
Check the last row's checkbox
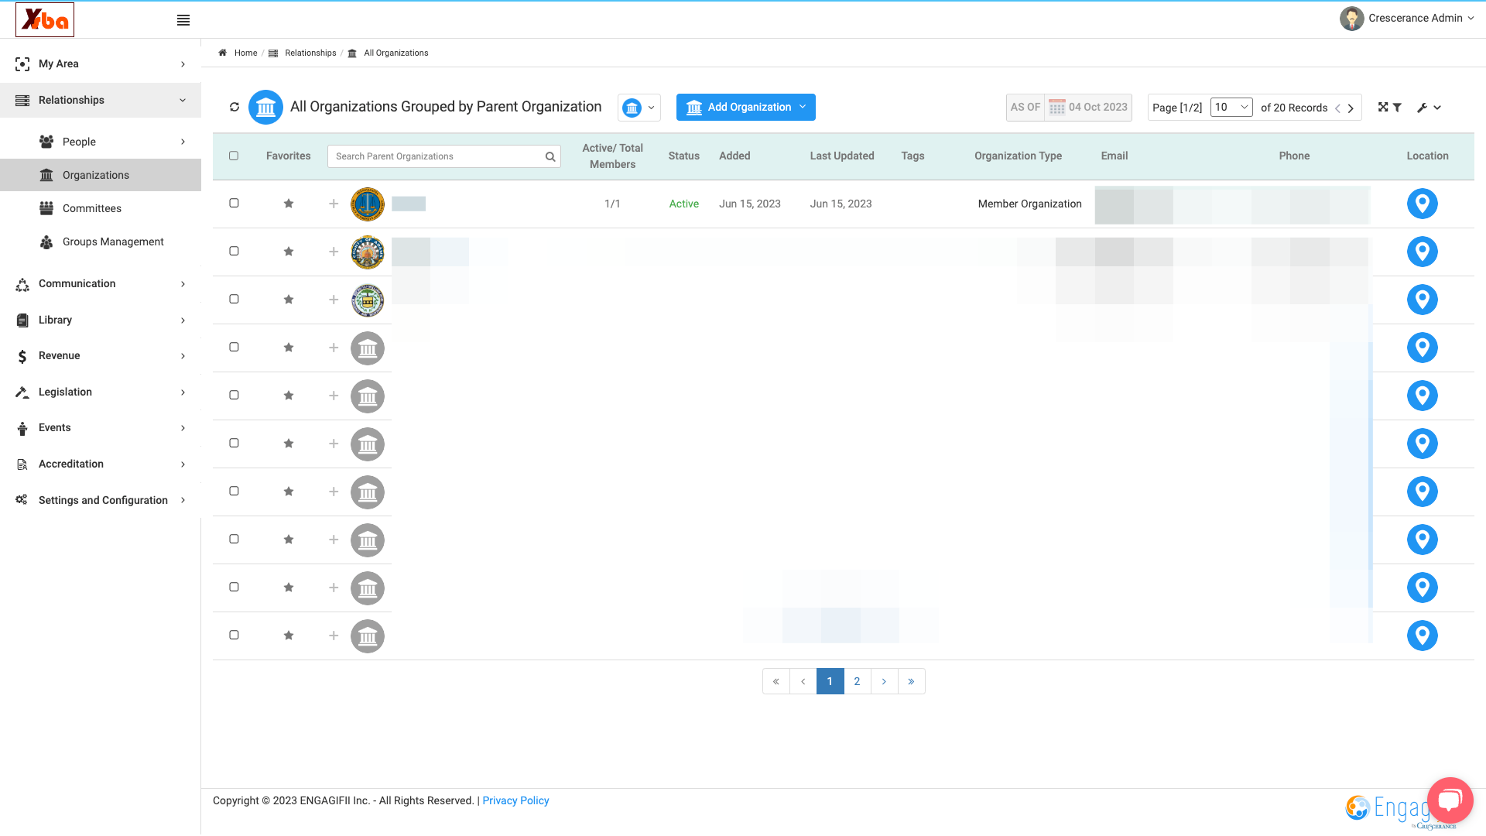[234, 635]
